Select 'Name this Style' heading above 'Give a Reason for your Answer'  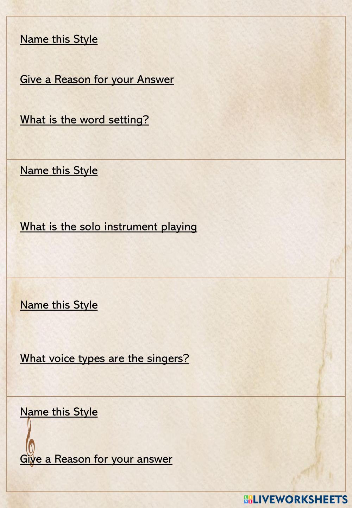(59, 39)
